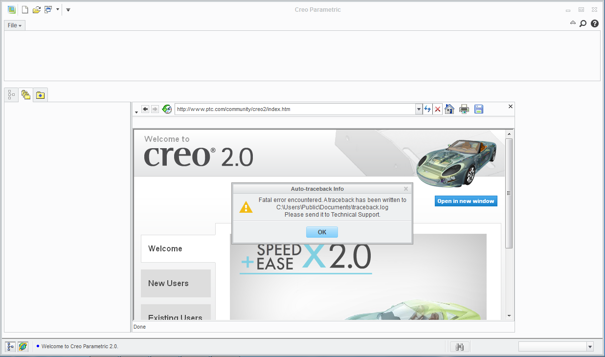Open the browser tab menu small arrow
The image size is (605, 357).
point(136,112)
